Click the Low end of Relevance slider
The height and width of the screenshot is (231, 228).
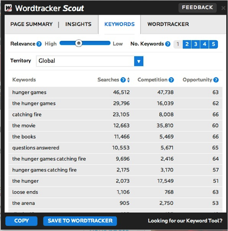pos(118,44)
